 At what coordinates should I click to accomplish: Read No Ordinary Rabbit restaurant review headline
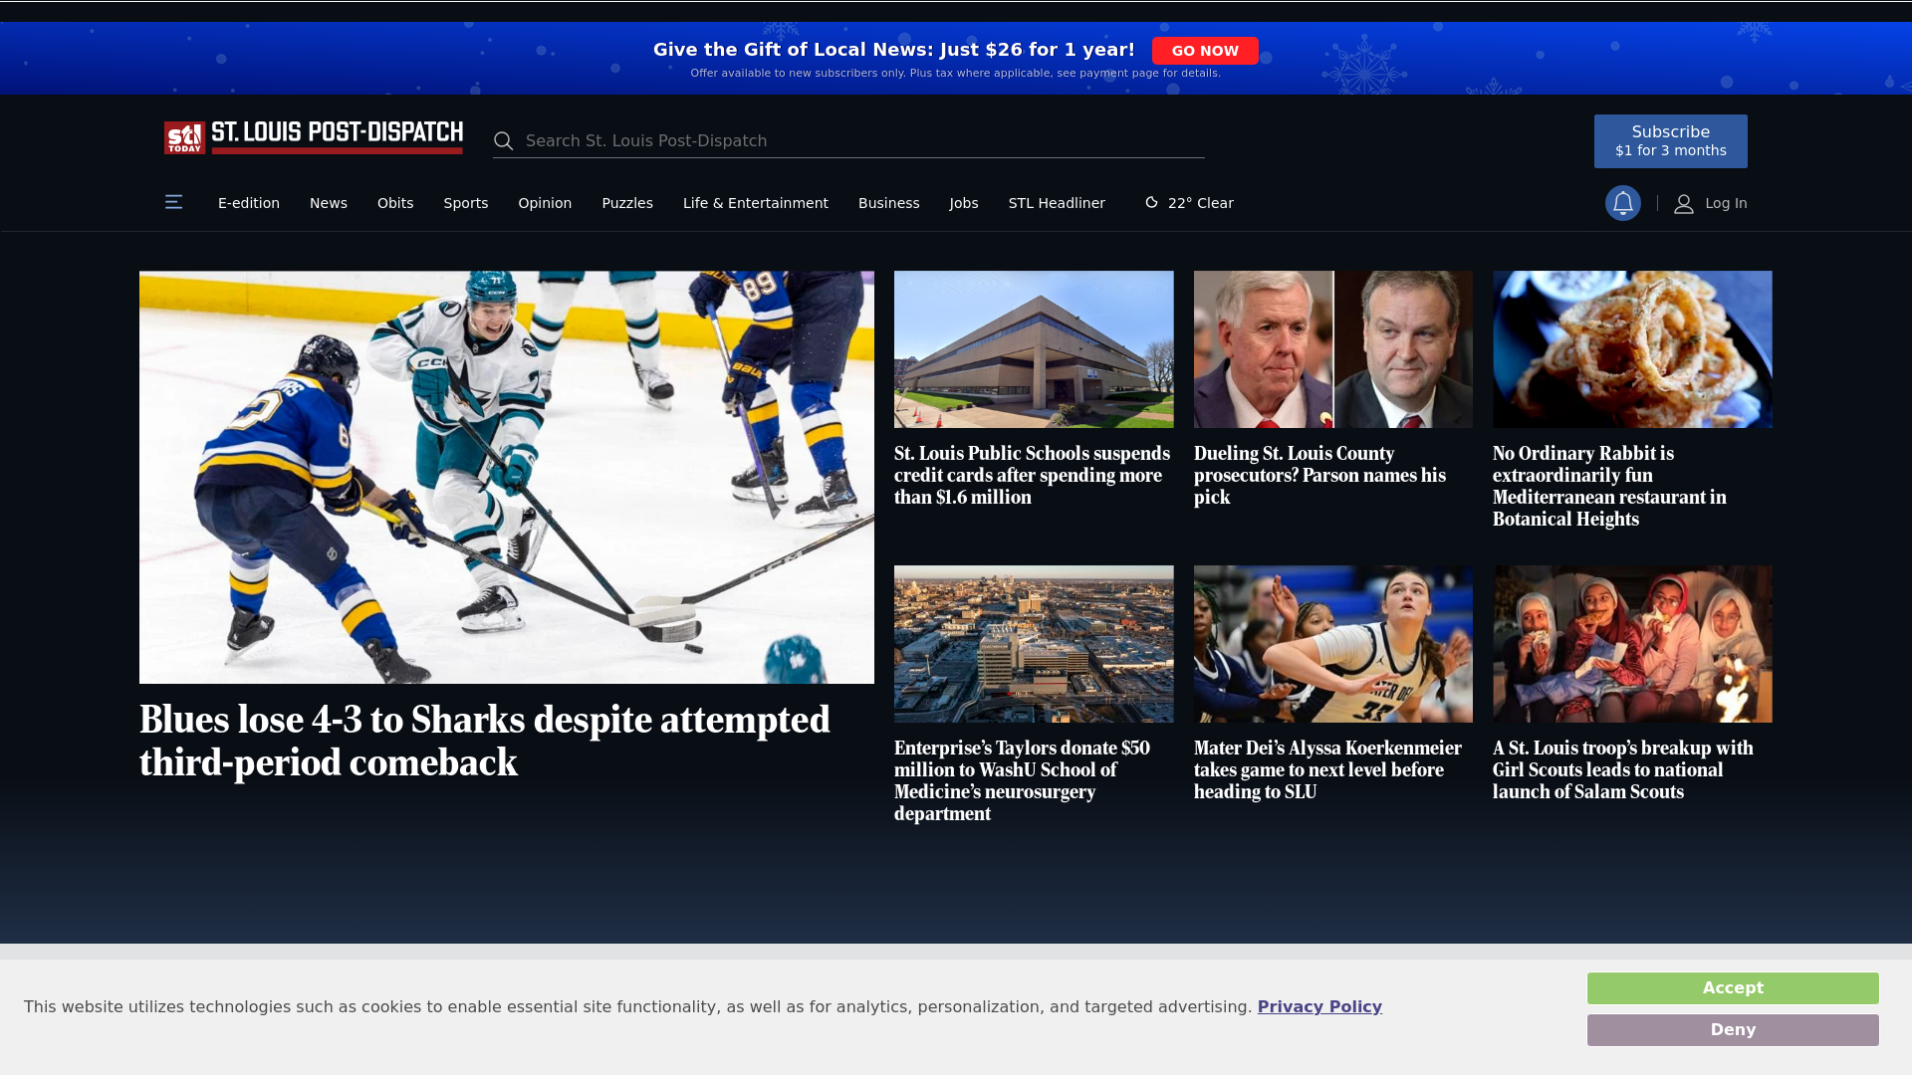pos(1610,487)
